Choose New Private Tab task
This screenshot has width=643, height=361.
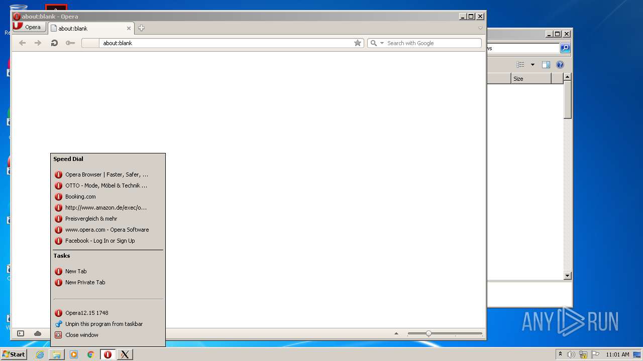click(x=108, y=282)
